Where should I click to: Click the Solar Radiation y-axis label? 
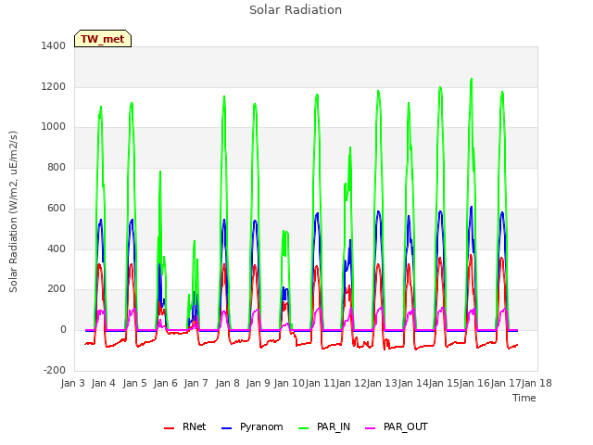coord(13,211)
